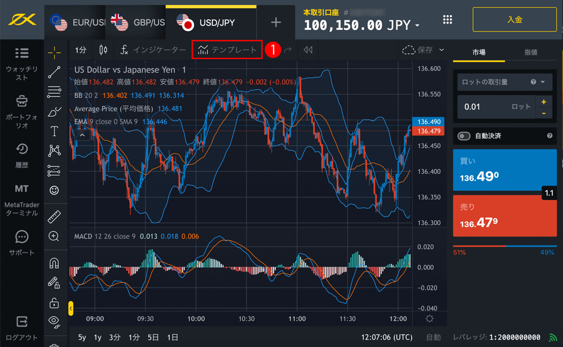Click the Sell (売り) 136.479 button
563x347 pixels.
[x=505, y=216]
